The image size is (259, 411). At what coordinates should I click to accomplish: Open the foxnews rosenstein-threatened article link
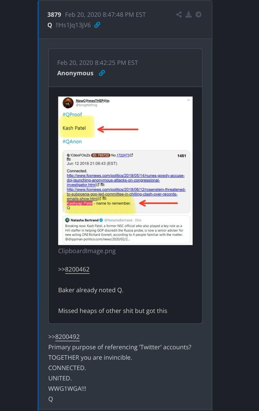click(x=126, y=194)
